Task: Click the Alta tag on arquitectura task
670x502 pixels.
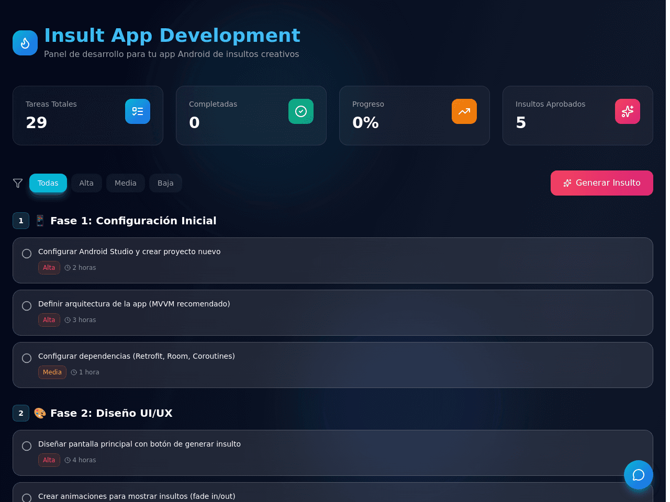Action: [x=49, y=320]
